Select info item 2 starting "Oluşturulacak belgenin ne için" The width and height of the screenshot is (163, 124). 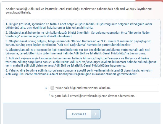click(78, 35)
